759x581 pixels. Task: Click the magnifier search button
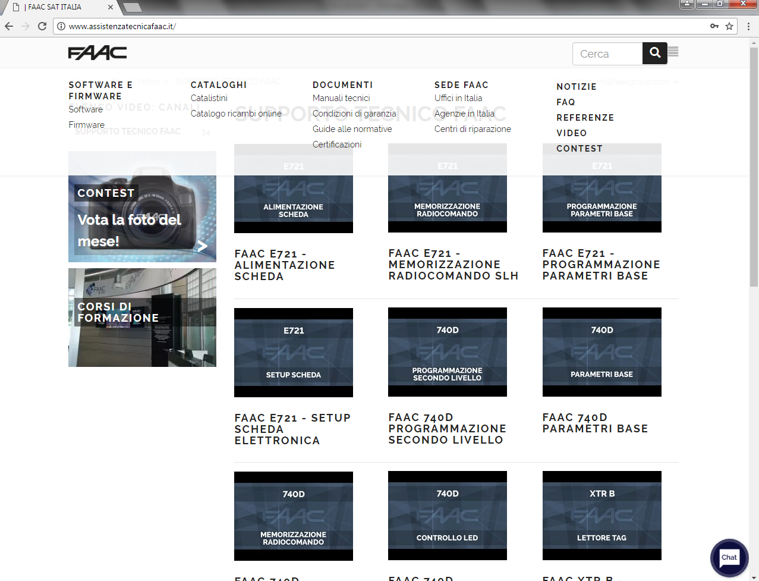(655, 53)
